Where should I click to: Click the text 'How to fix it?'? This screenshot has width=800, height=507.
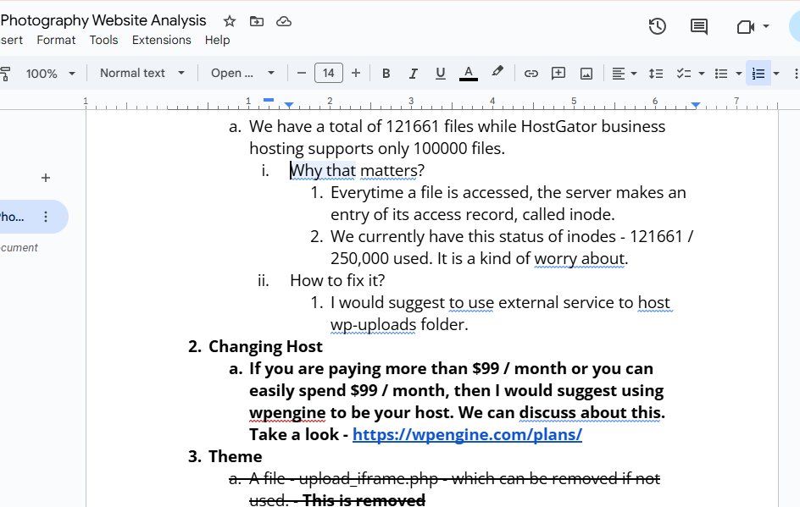coord(337,280)
